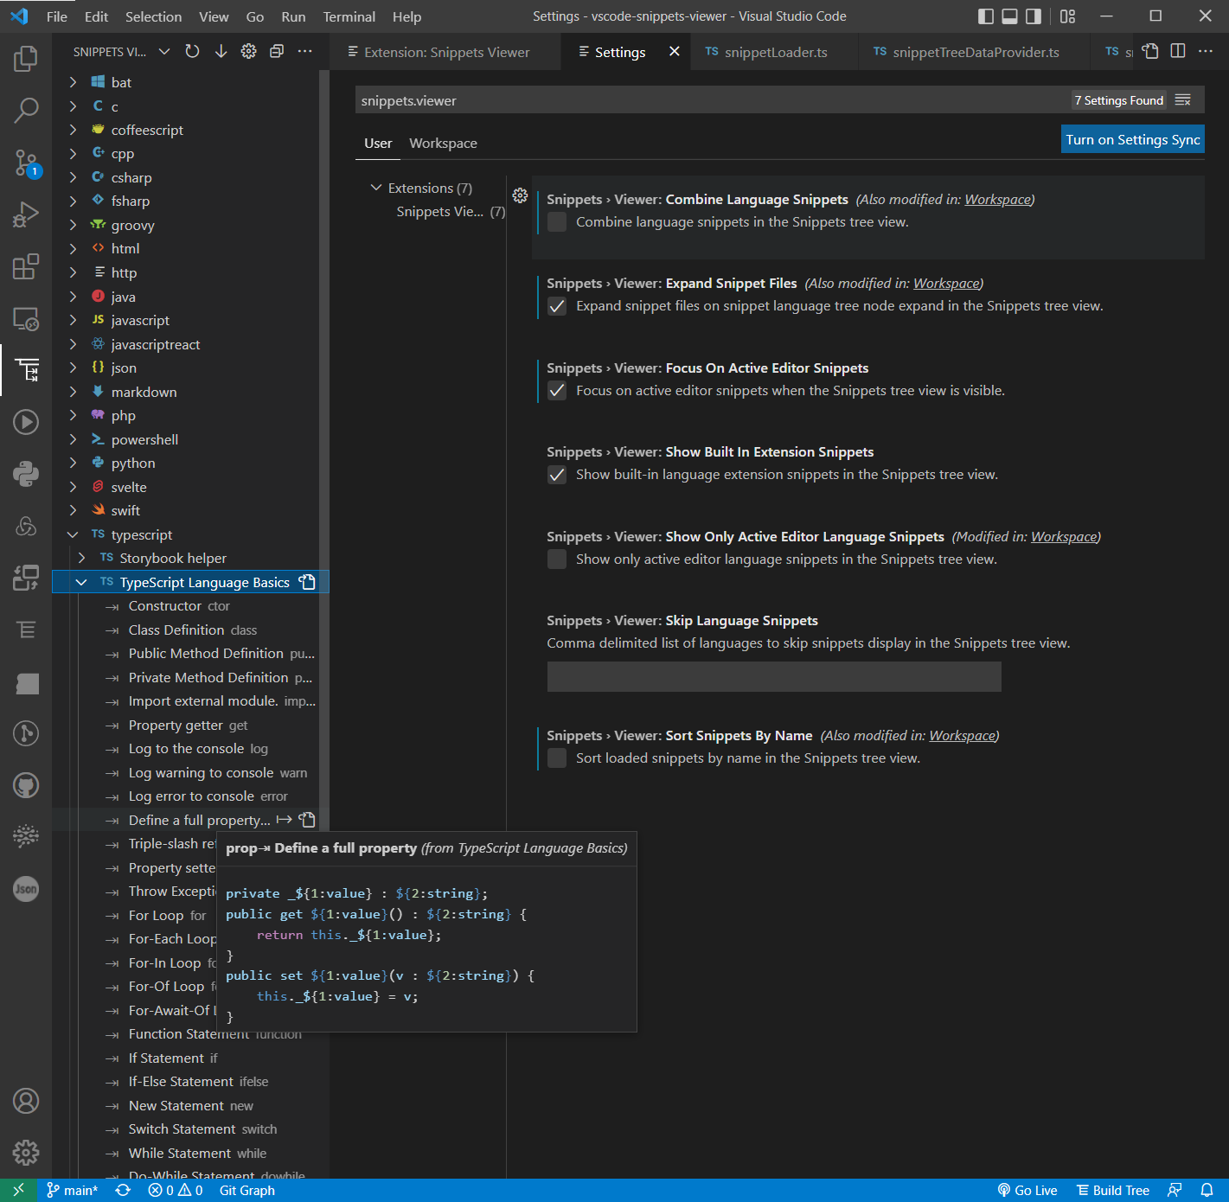Click main* branch in status bar
The height and width of the screenshot is (1202, 1229).
point(73,1191)
